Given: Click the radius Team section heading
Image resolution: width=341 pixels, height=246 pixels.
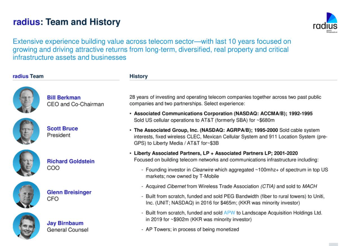Looking at the screenshot, I should (28, 76).
